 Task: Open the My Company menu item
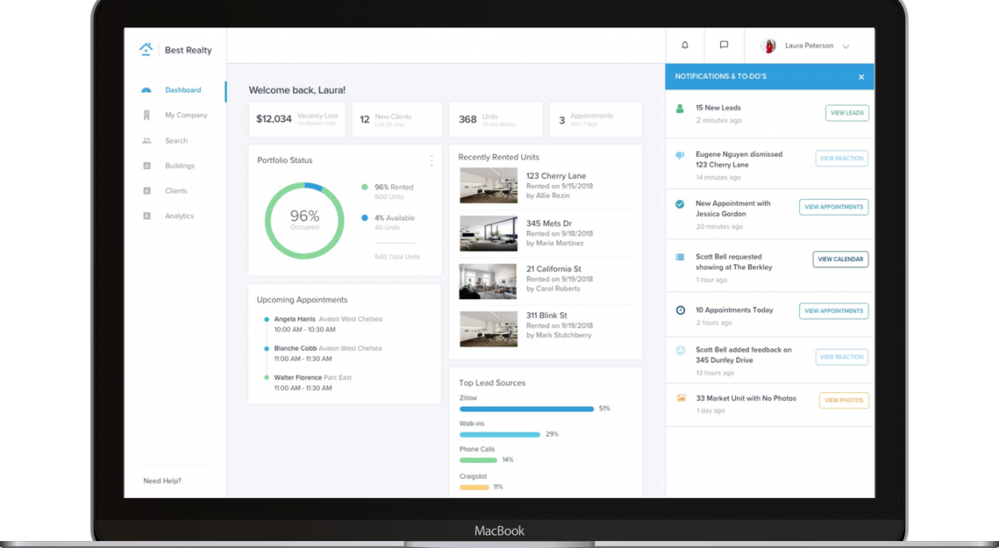186,116
